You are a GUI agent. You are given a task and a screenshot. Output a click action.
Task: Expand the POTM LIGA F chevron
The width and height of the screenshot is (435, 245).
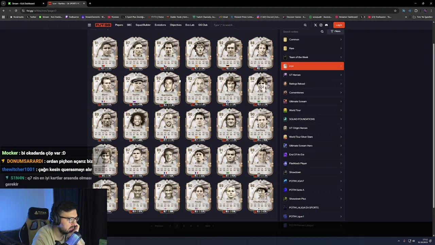pos(341,181)
